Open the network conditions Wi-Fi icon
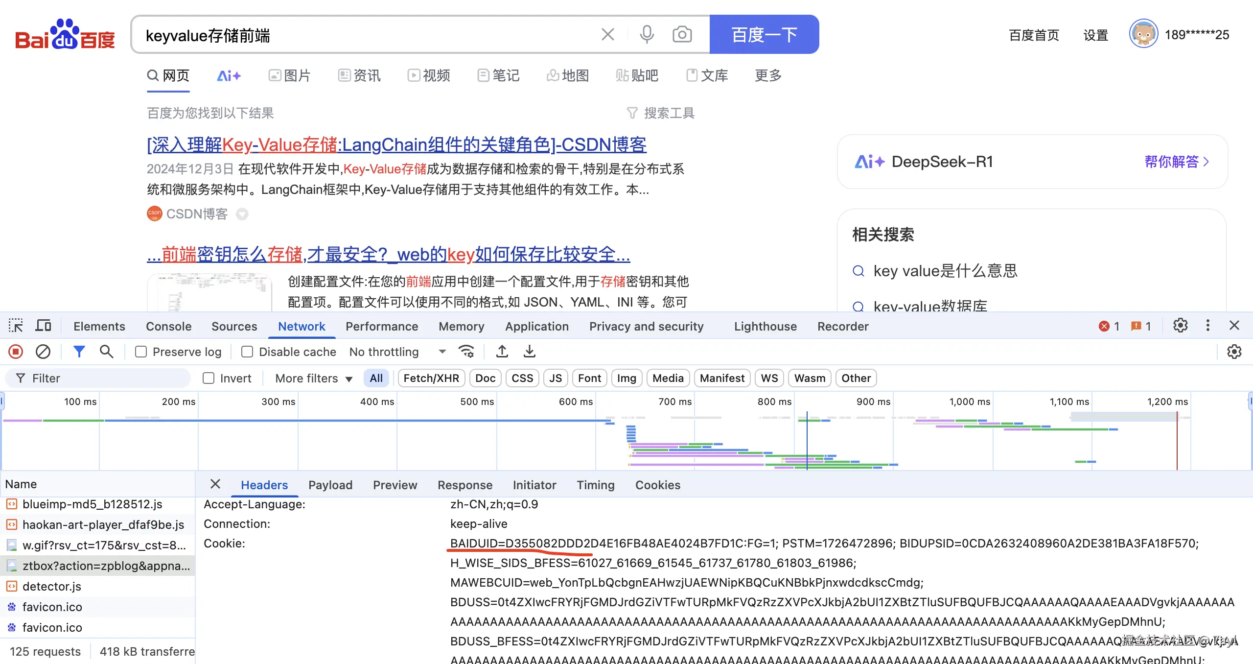This screenshot has width=1253, height=664. click(466, 352)
